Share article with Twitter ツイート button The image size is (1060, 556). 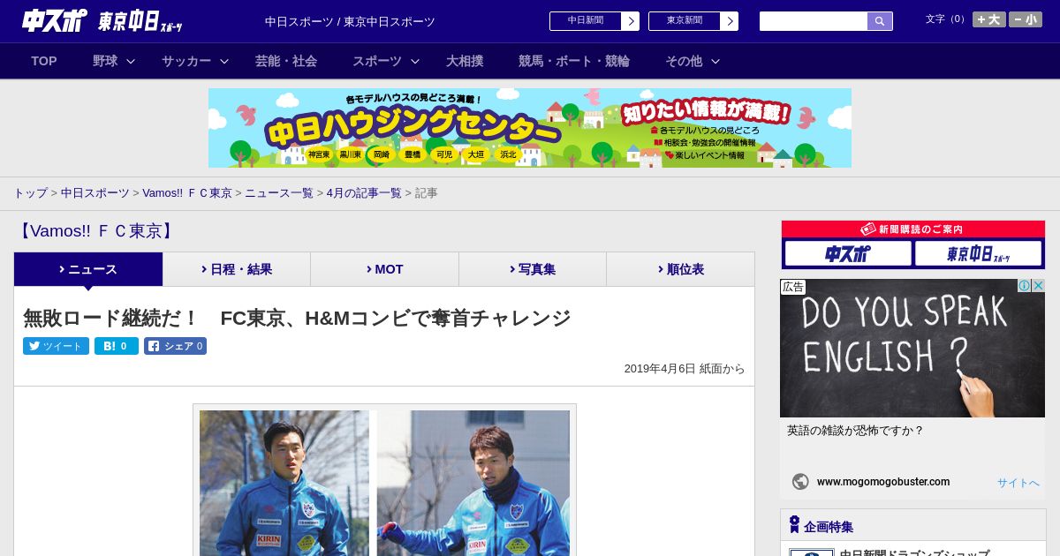(56, 346)
